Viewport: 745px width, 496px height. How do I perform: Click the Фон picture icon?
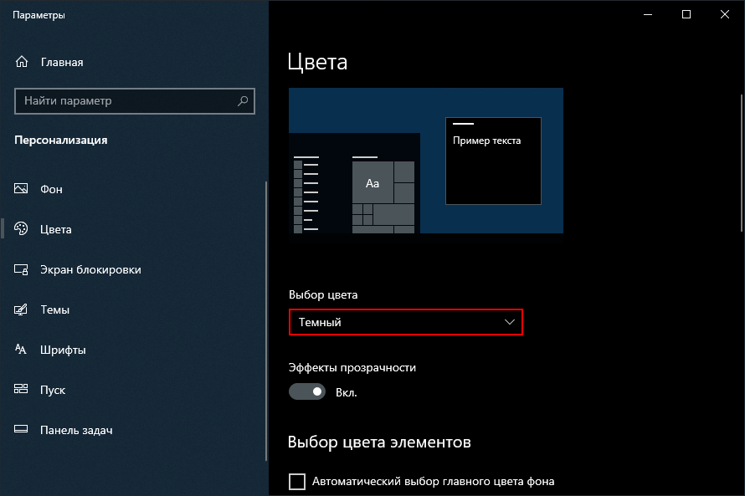coord(21,188)
